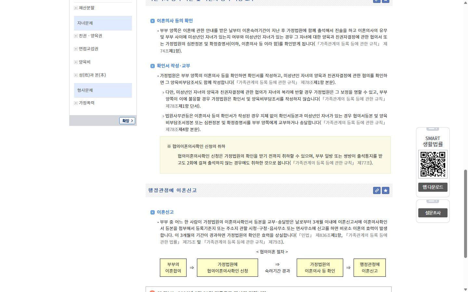This screenshot has height=292, width=468.
Task: Open the 설문조사 survey button
Action: (x=433, y=213)
